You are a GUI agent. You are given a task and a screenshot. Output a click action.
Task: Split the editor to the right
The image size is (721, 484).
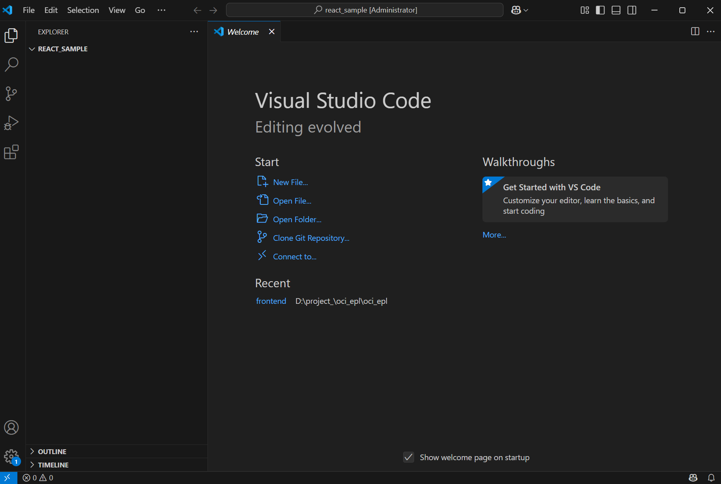(695, 32)
